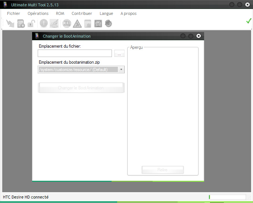Browse for file with the ... button
The image size is (253, 203).
point(119,53)
